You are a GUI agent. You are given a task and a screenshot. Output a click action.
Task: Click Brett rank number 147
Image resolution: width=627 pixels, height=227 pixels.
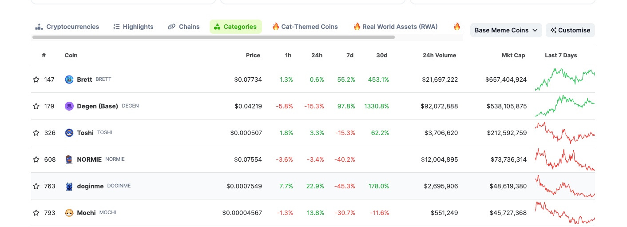pos(49,80)
